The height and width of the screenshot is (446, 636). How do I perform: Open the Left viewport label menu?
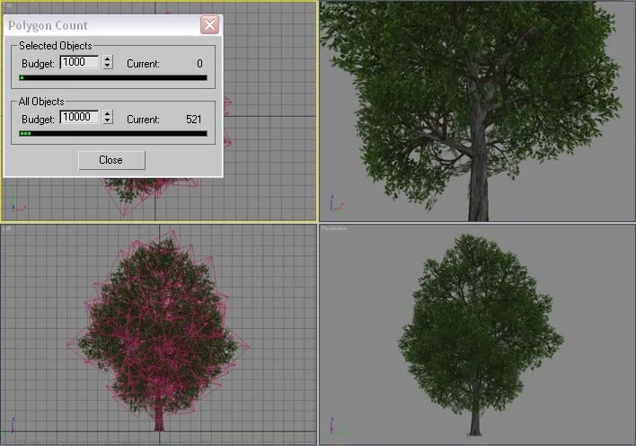[7, 228]
